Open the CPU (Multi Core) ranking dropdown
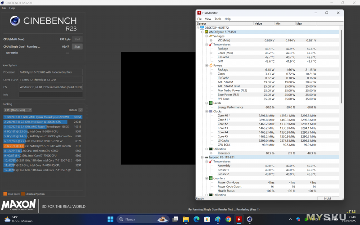This screenshot has width=360, height=225. tap(18, 110)
